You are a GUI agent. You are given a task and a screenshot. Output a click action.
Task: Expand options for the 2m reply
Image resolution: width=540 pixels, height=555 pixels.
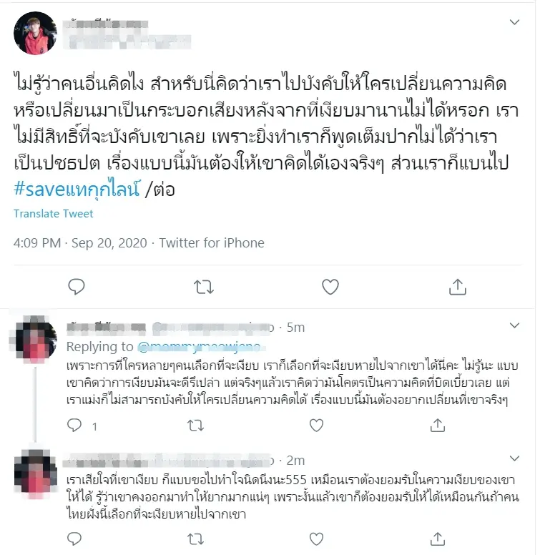514,458
